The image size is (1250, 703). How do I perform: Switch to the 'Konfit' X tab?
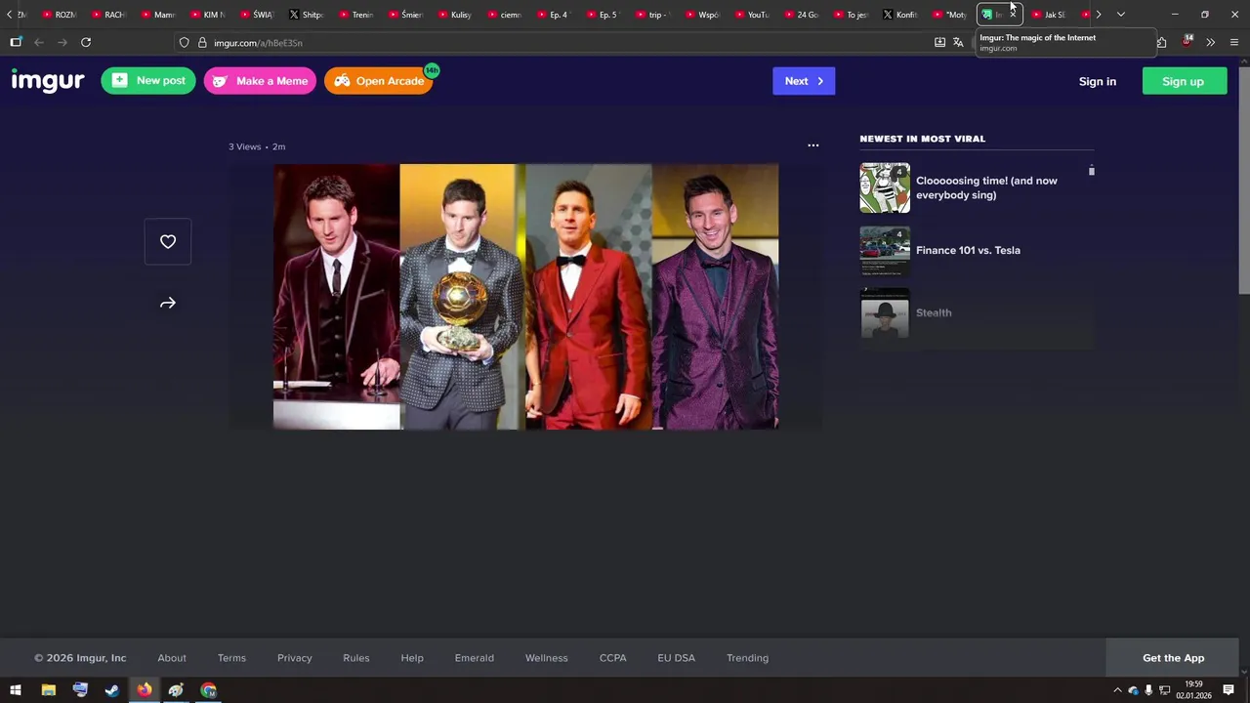(x=900, y=15)
